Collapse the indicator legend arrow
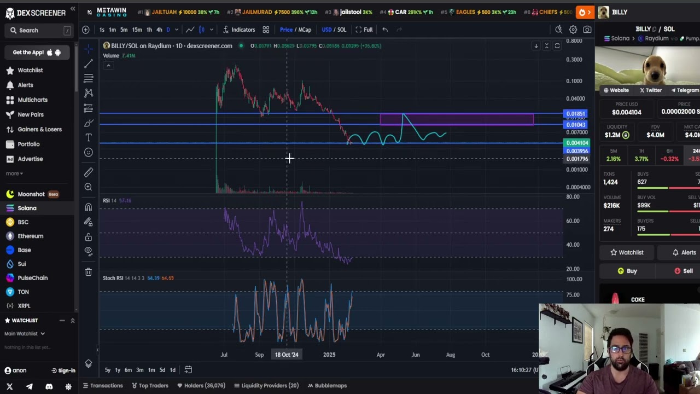This screenshot has height=394, width=700. 108,66
